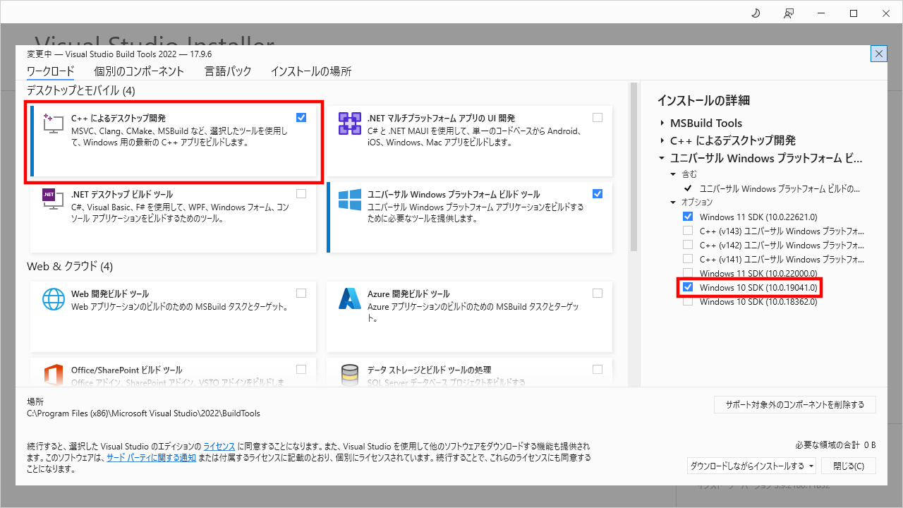This screenshot has height=508, width=903.
Task: Expand the MSBuild Tools section
Action: pyautogui.click(x=662, y=123)
